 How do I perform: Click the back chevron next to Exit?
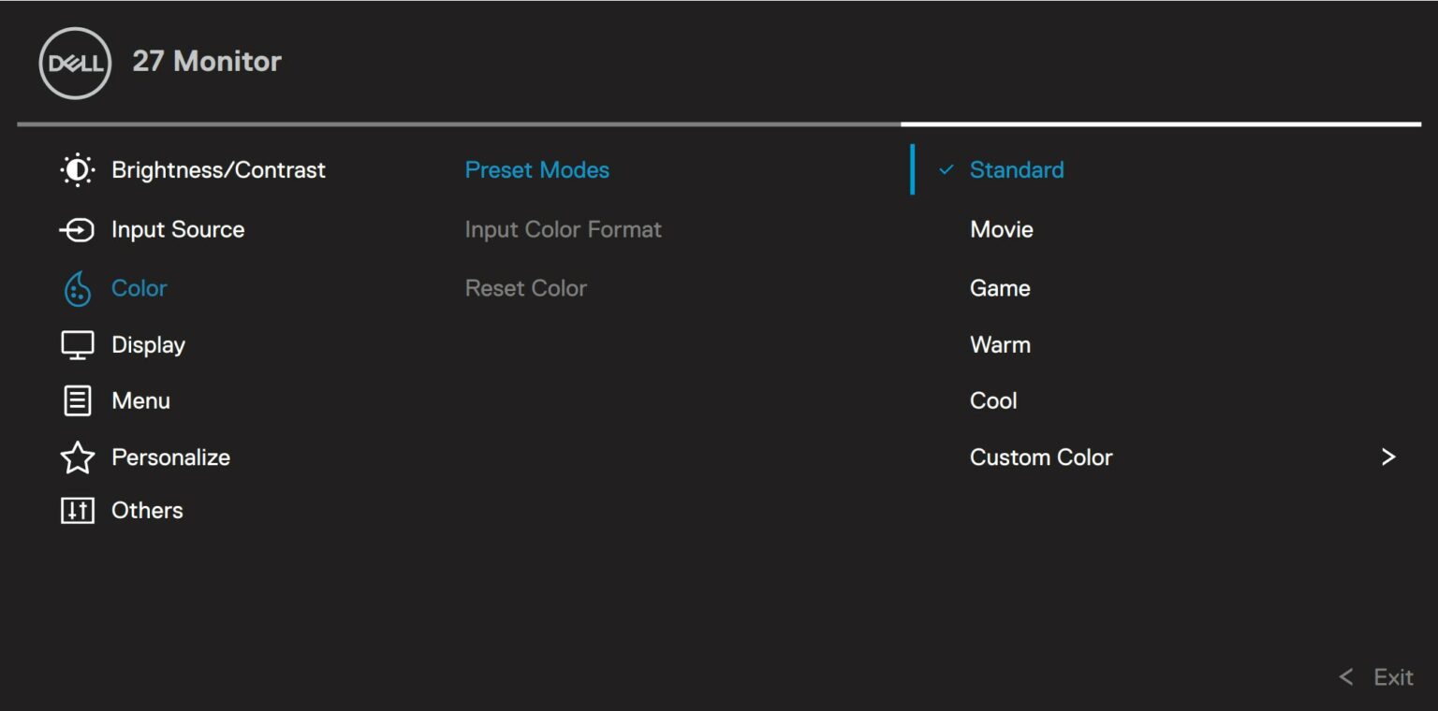(1347, 676)
